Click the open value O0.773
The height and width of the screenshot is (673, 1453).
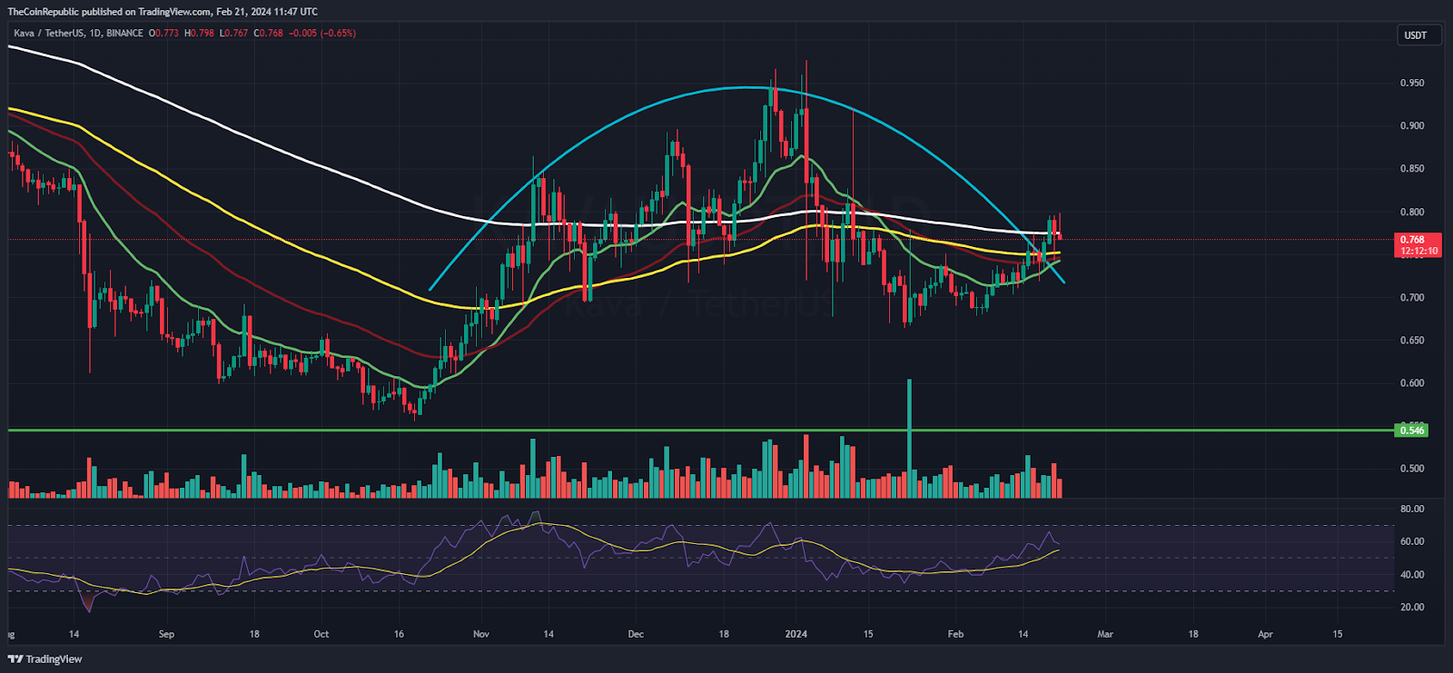coord(165,34)
